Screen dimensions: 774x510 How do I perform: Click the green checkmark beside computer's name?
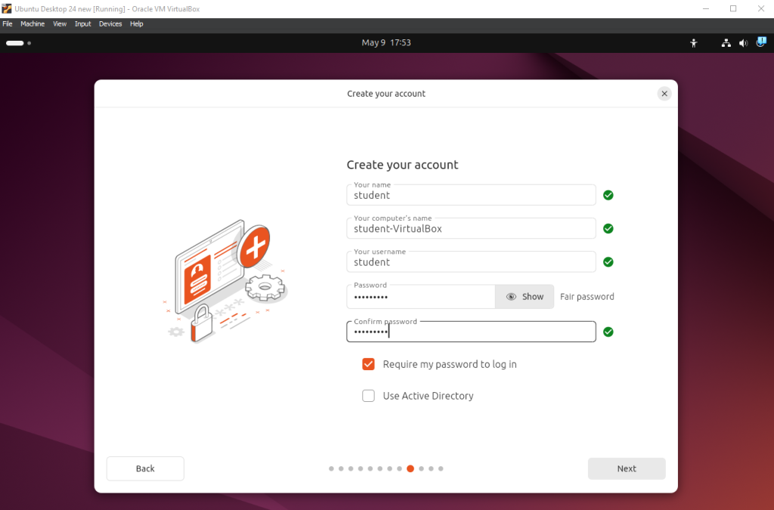(608, 228)
